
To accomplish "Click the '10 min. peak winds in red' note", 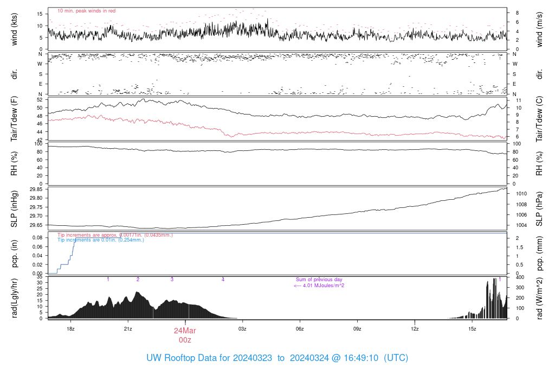I will [x=86, y=11].
